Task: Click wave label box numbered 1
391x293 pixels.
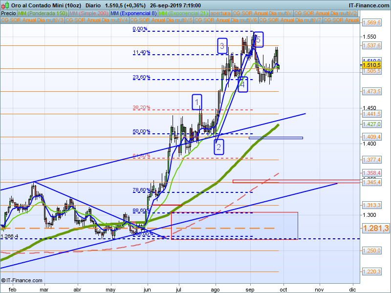Action: 197,102
